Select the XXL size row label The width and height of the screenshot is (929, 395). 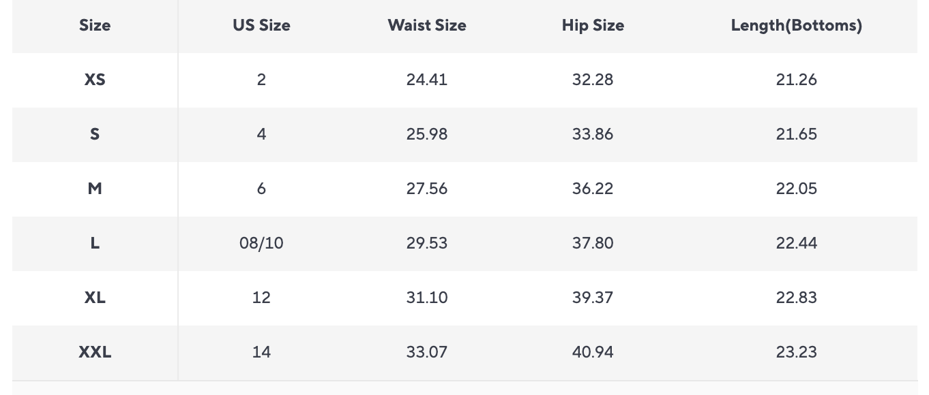click(x=95, y=352)
